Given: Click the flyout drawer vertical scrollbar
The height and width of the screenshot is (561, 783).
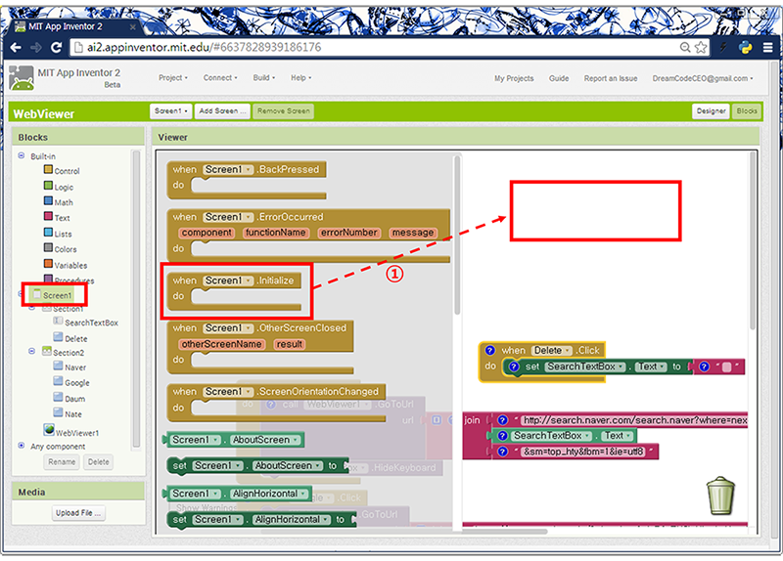Looking at the screenshot, I should 456,235.
